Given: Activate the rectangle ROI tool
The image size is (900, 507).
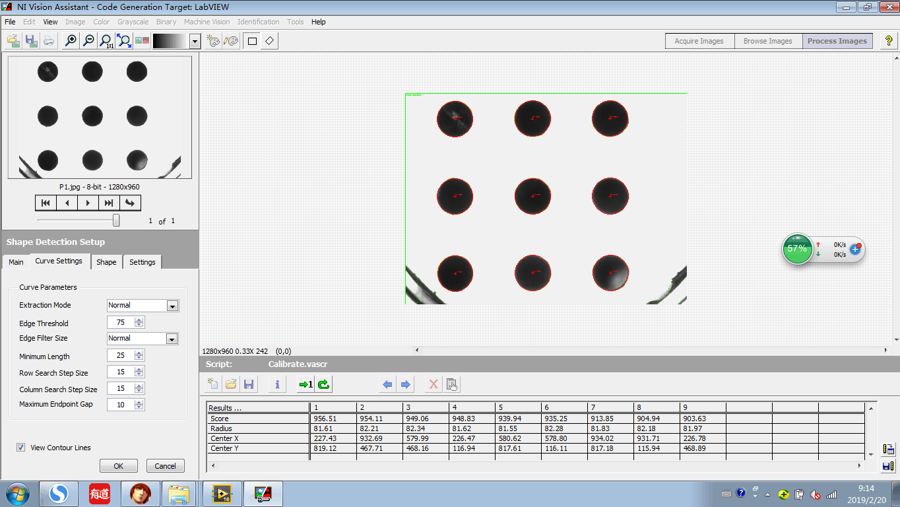Looking at the screenshot, I should click(x=251, y=40).
